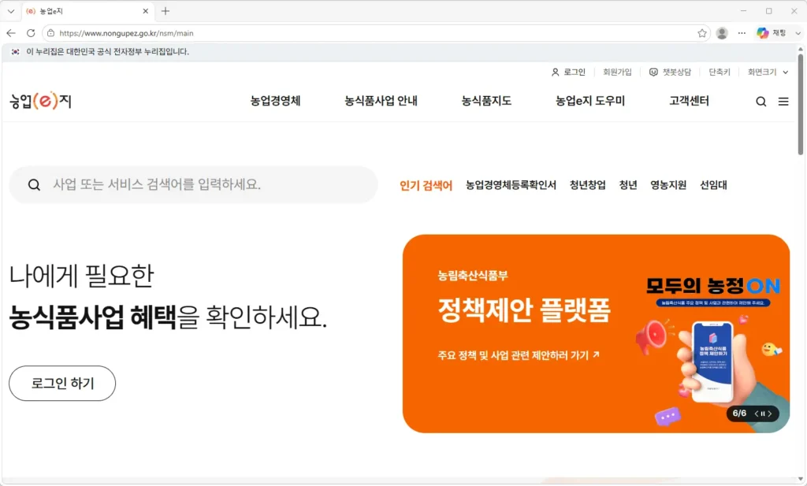Click the 로그인 하기 button
The image size is (807, 486).
tap(62, 383)
